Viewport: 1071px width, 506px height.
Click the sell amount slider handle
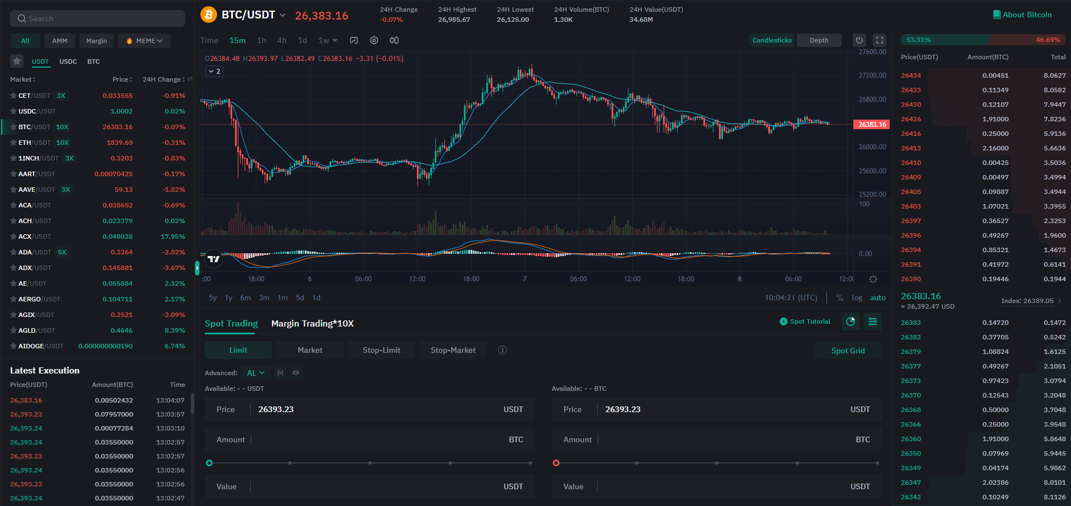556,463
